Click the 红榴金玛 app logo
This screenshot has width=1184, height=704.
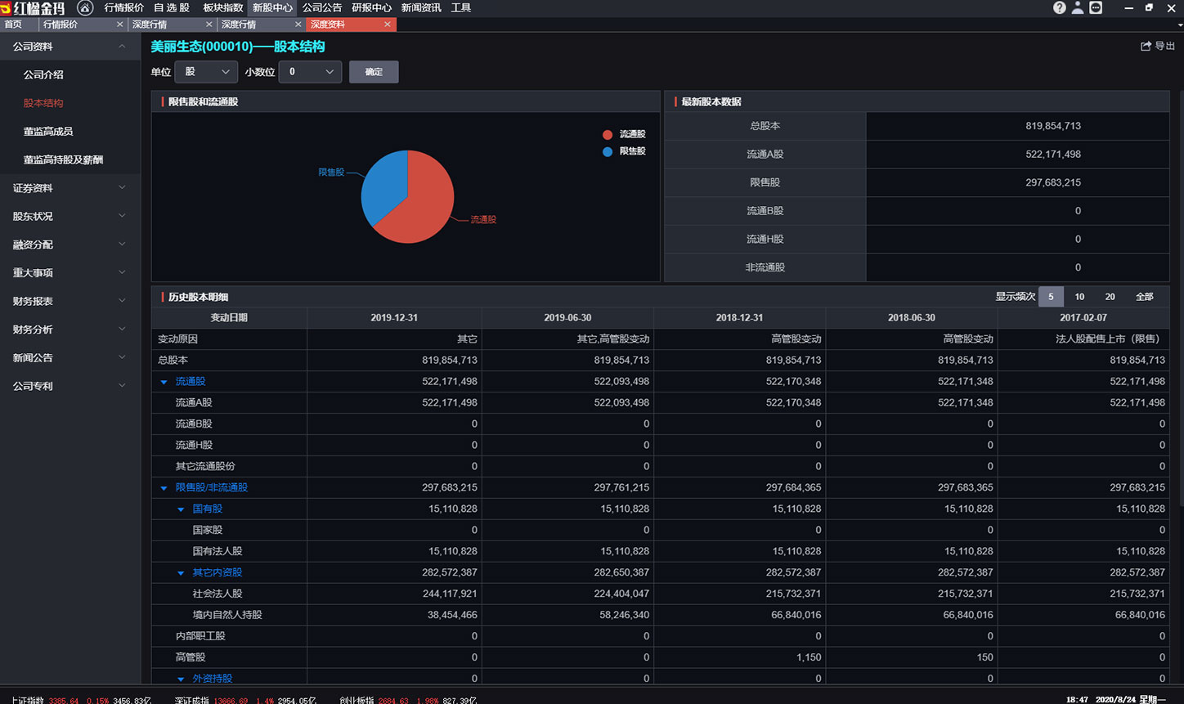[34, 7]
